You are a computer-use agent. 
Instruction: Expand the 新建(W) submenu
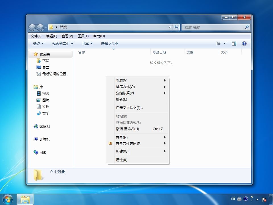point(165,151)
